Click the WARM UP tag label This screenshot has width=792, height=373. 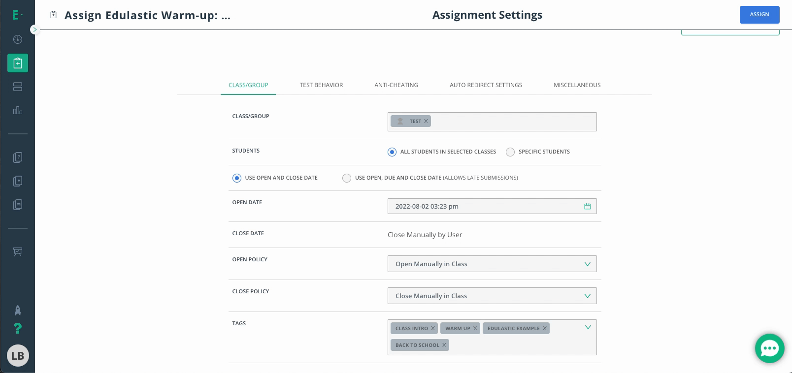458,328
